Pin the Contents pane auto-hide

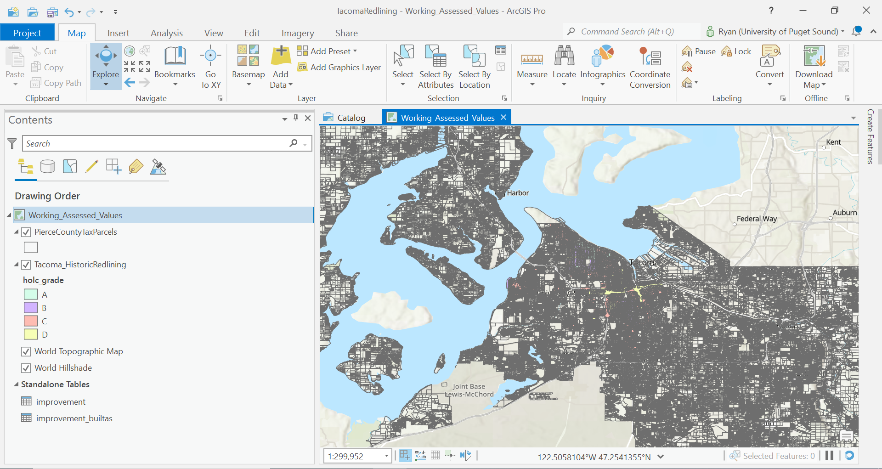coord(296,118)
